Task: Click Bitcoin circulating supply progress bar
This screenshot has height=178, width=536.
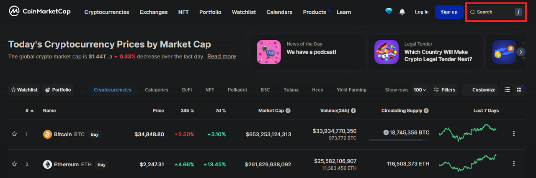Action: click(x=399, y=140)
